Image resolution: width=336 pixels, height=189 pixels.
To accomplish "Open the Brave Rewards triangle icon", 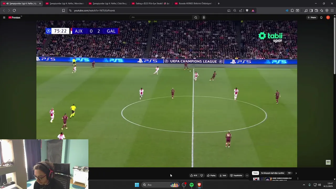I will pos(253,10).
